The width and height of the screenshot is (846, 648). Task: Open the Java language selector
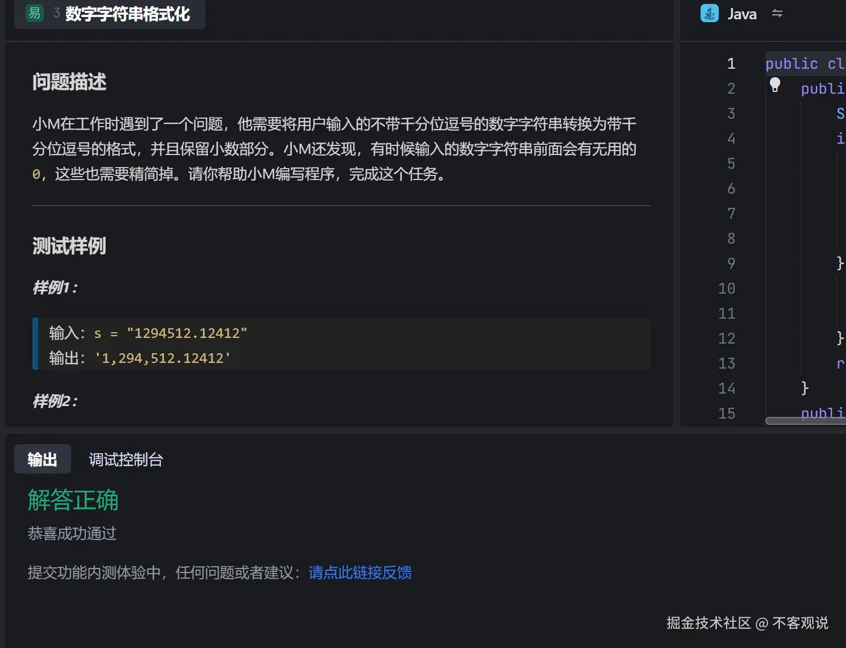pyautogui.click(x=741, y=13)
